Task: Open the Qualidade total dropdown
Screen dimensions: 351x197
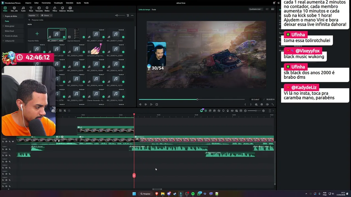Action: tap(256, 9)
